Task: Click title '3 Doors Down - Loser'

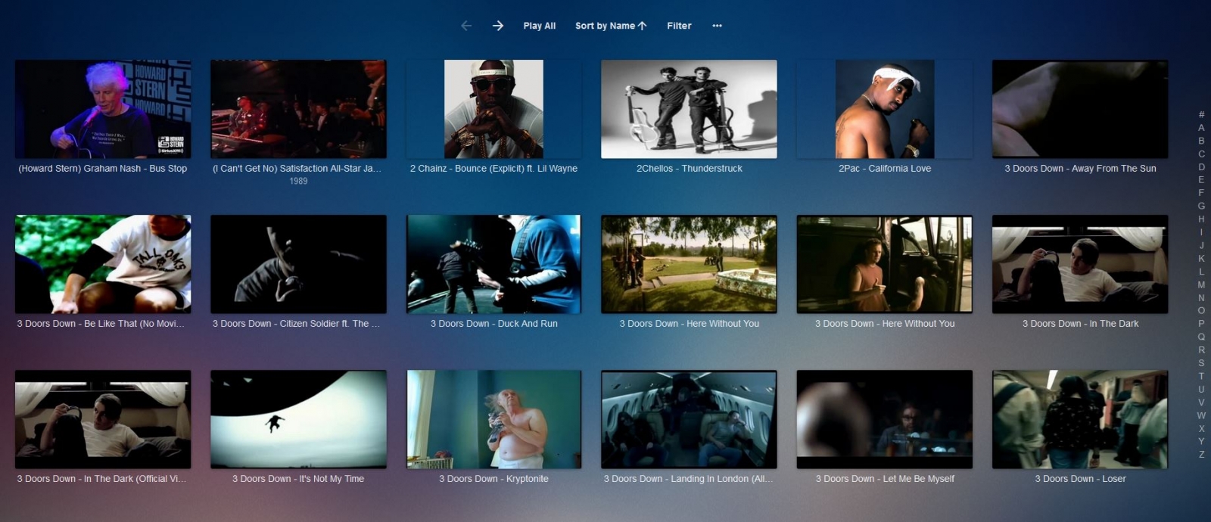Action: (1080, 479)
